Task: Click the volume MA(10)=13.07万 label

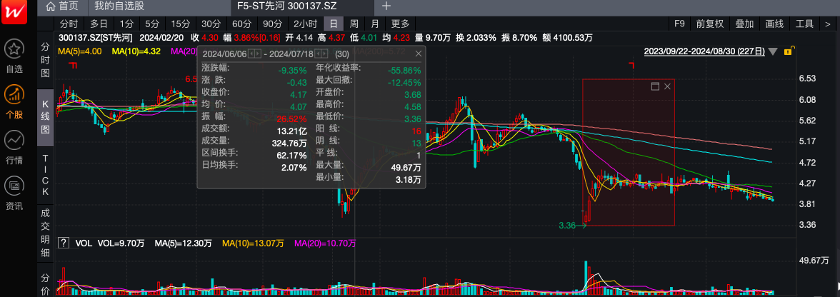Action: [x=251, y=243]
